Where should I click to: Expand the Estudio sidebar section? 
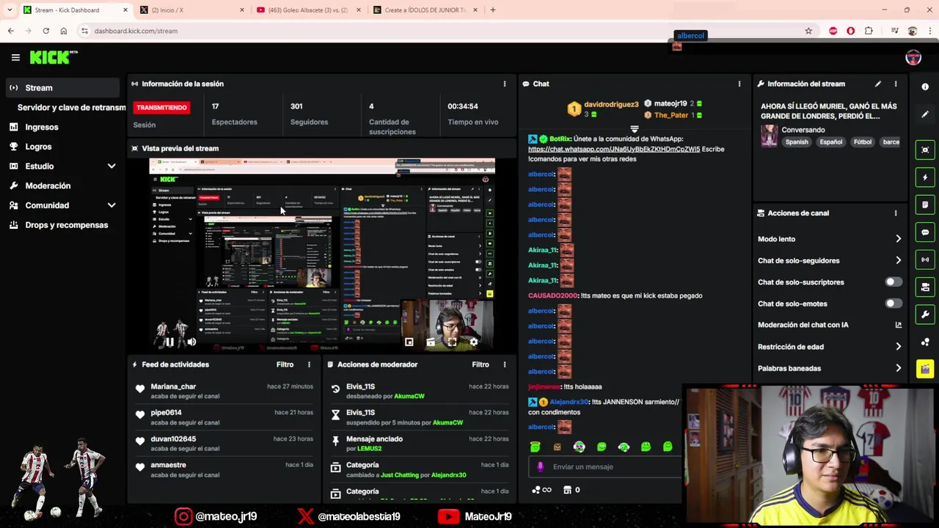point(112,166)
